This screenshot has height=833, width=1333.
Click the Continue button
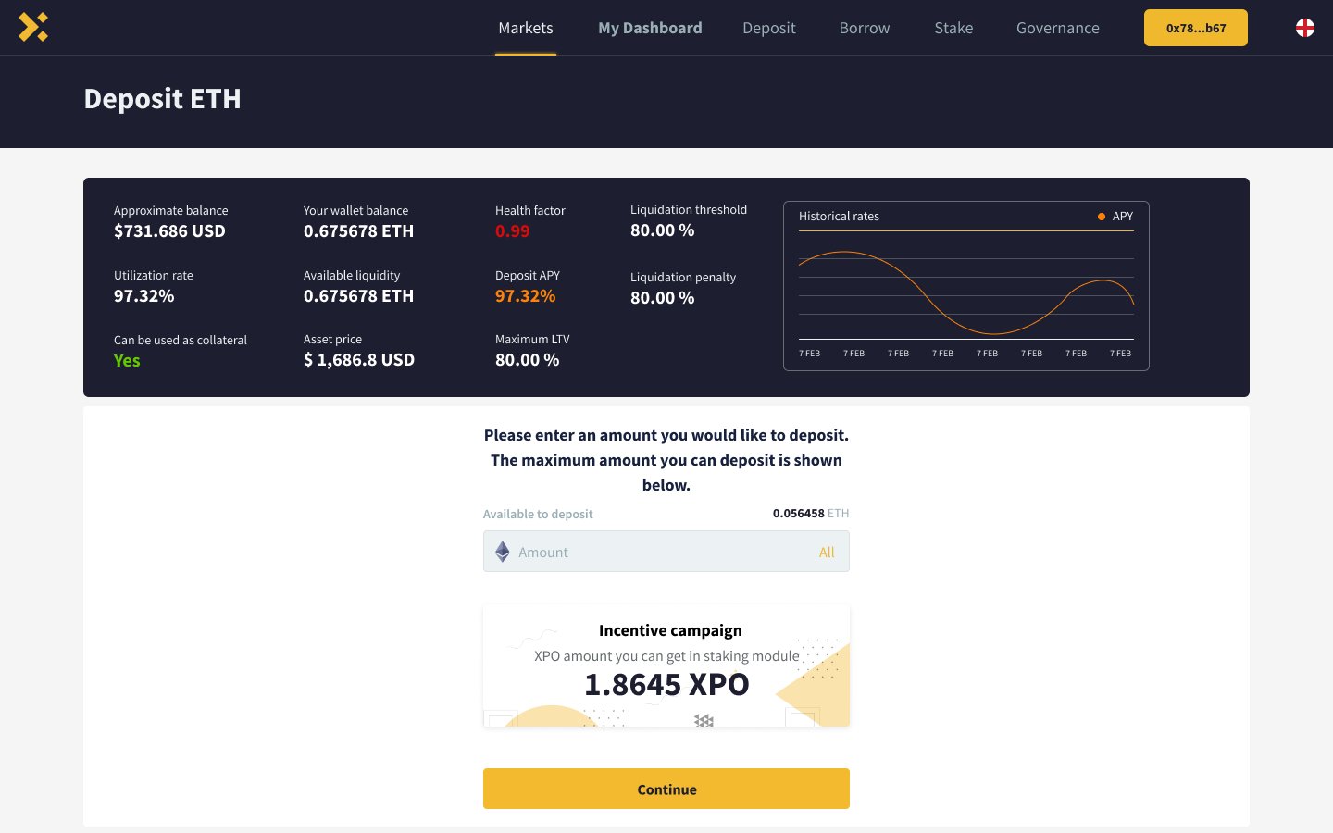pos(666,789)
